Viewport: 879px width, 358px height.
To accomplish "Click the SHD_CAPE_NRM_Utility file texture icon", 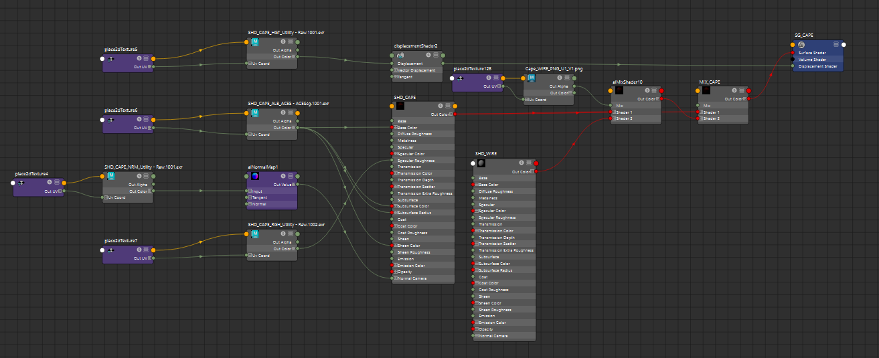I will click(111, 176).
